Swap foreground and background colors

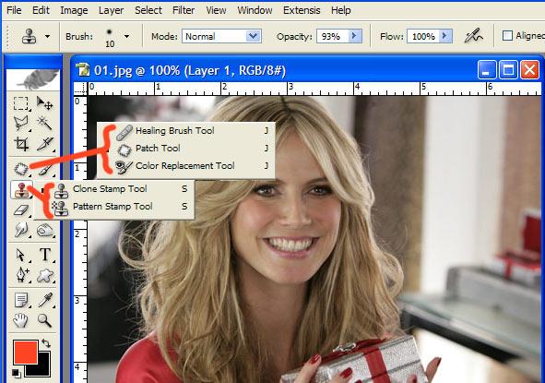pos(46,343)
